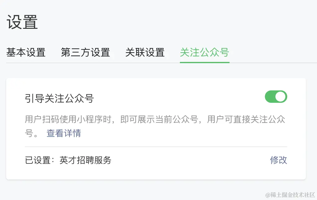Click the description text about 用户扫码使用小程序
Screen dimensions: 317x200
coord(155,126)
